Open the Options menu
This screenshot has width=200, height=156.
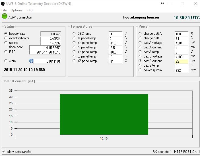(x=17, y=10)
